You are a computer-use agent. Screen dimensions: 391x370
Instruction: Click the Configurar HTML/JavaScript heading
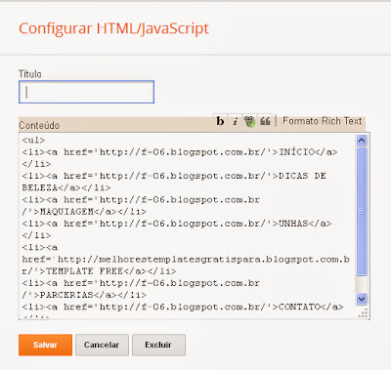tap(113, 29)
